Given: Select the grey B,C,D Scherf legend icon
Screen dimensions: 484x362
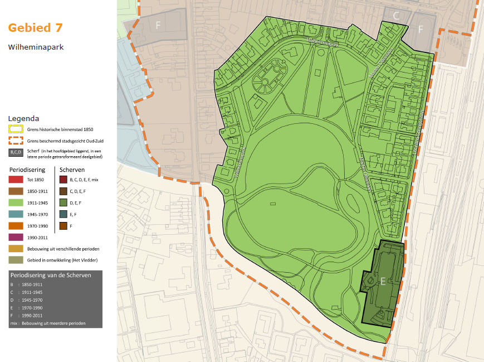Looking at the screenshot, I should pyautogui.click(x=16, y=153).
